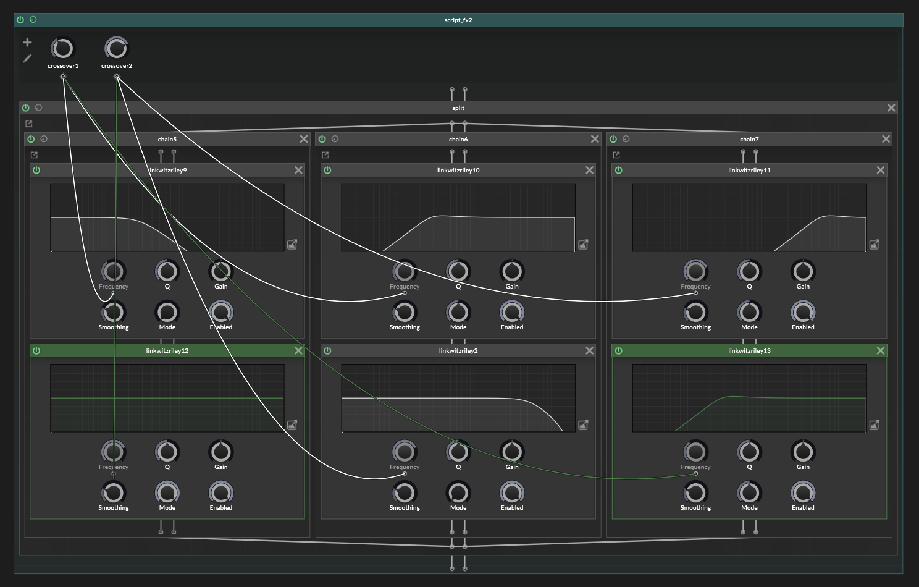Select the linkwitzriley12 header title
The image size is (919, 587).
(x=167, y=350)
